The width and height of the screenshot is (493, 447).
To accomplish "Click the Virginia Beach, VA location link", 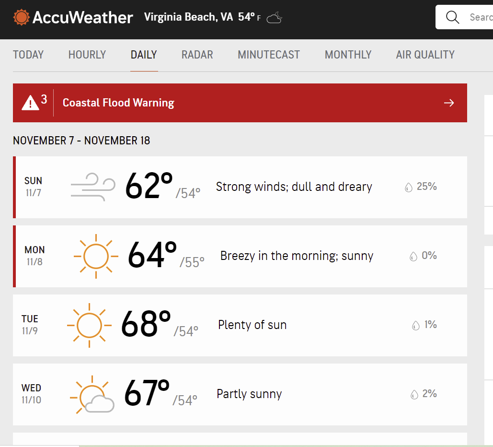I will pyautogui.click(x=188, y=17).
